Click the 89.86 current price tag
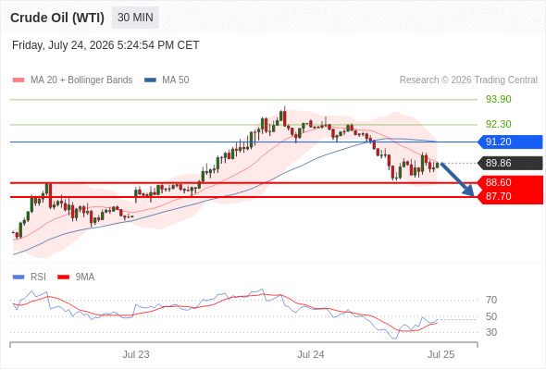The image size is (546, 370). tap(510, 163)
